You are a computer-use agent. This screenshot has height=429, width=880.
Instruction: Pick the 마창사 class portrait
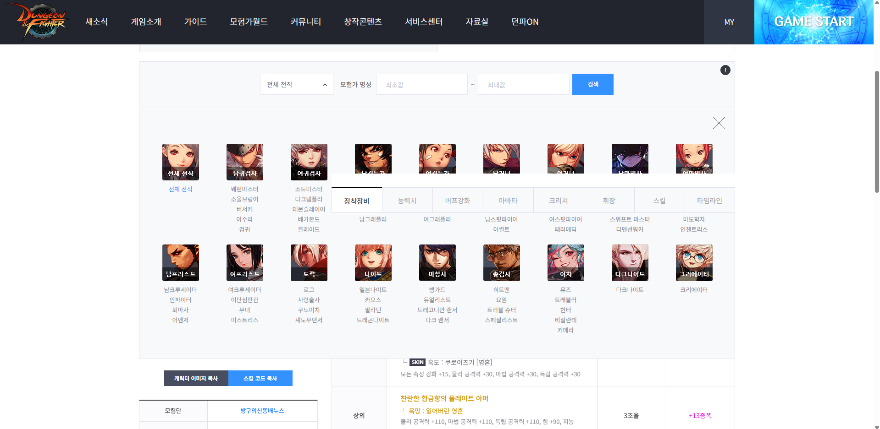click(437, 262)
